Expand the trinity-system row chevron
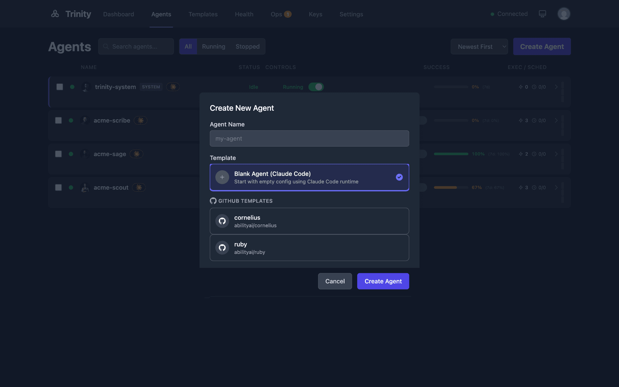619x387 pixels. coord(556,87)
